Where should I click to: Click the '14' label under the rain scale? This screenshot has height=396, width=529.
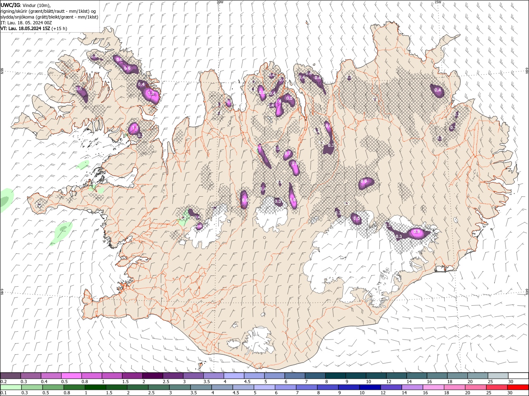(405, 393)
